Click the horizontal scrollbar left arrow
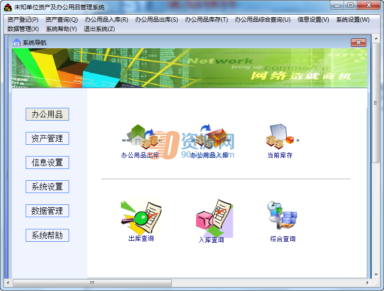 tap(8, 283)
